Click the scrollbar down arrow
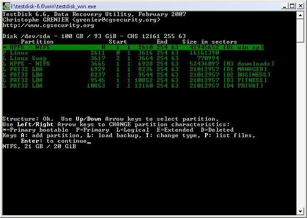Image resolution: width=307 pixels, height=218 pixels. point(300,212)
